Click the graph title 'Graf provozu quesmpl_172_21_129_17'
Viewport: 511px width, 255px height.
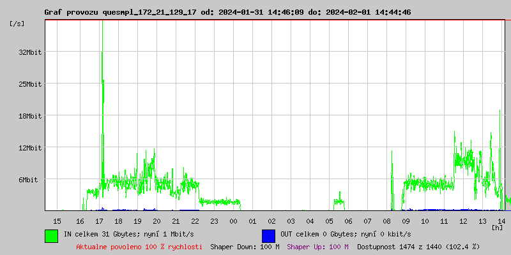click(x=121, y=12)
